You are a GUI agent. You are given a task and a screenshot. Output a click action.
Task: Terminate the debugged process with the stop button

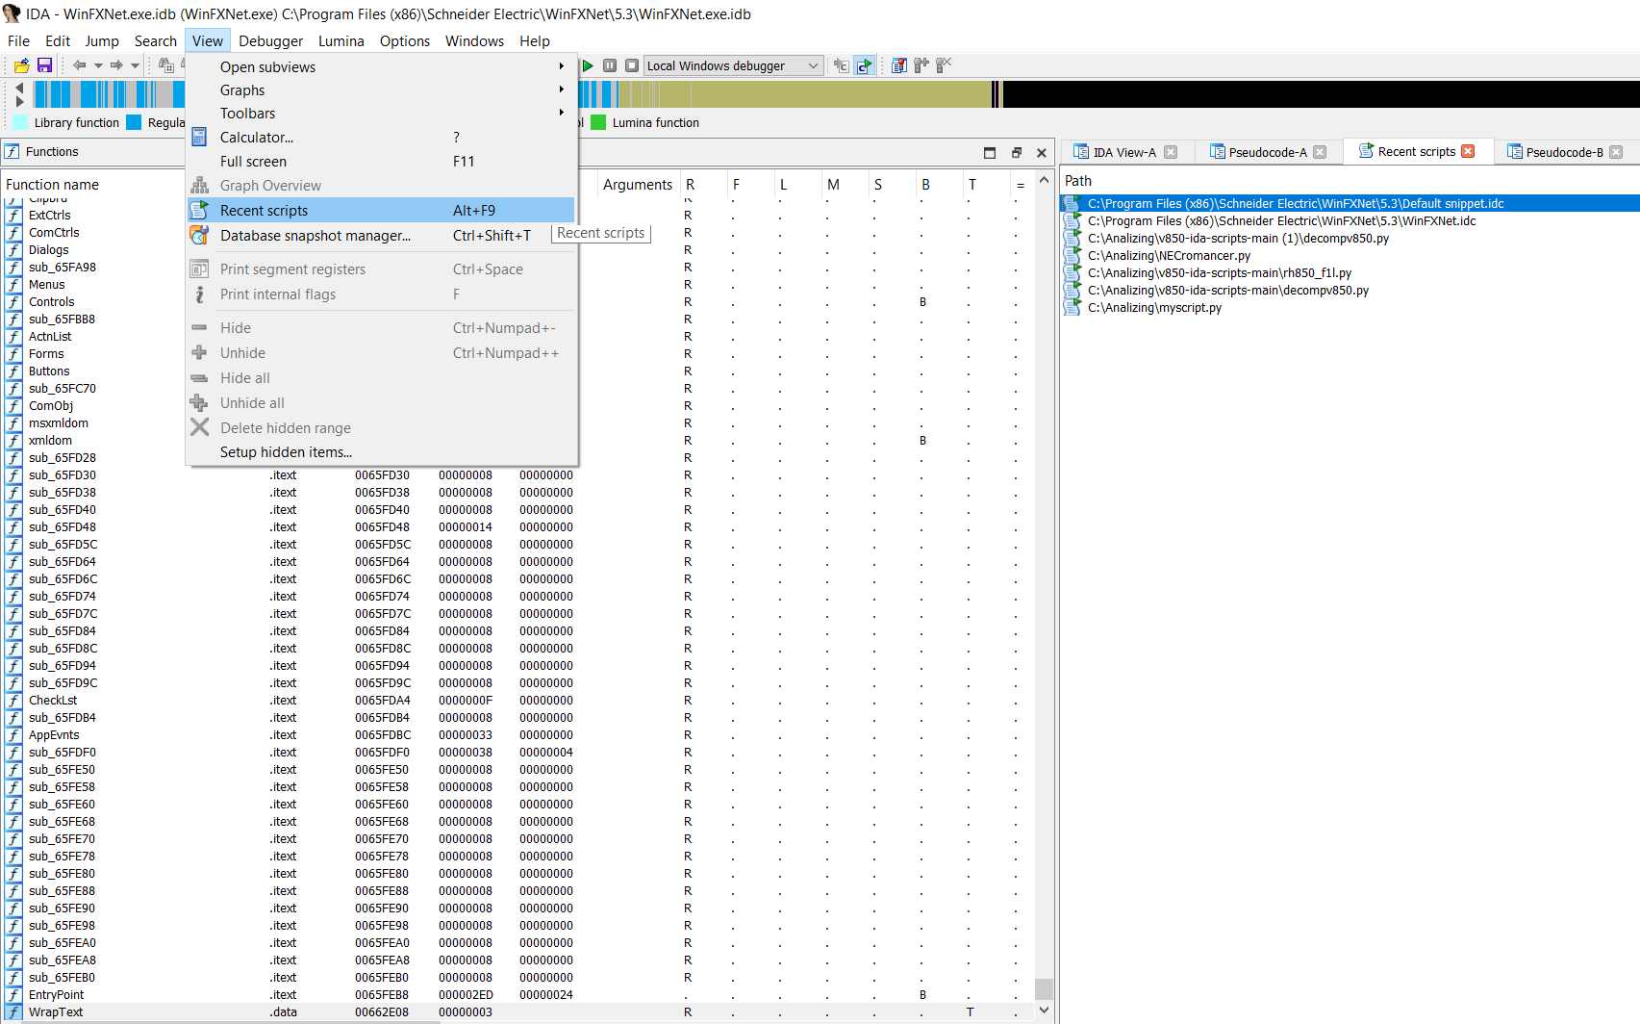(x=632, y=65)
